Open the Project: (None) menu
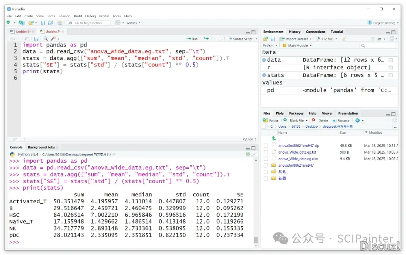This screenshot has height=255, width=406. click(x=383, y=23)
